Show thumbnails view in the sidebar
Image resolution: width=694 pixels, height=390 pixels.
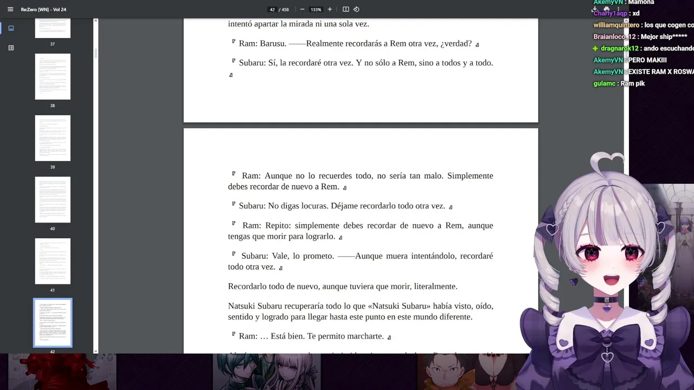11,28
